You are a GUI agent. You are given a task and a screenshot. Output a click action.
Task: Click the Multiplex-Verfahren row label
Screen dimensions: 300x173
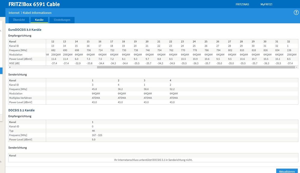pos(20,98)
